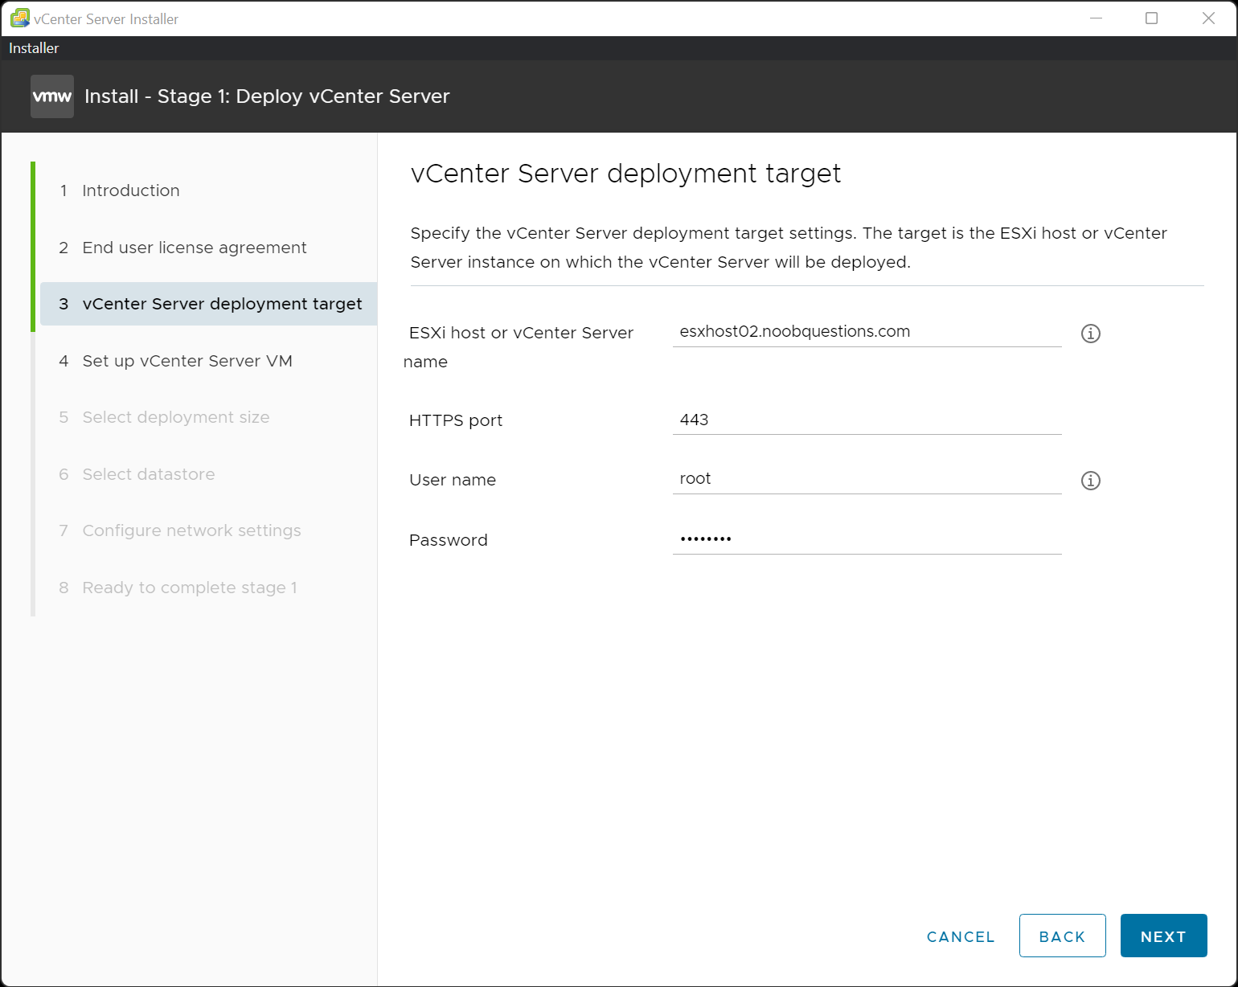1238x987 pixels.
Task: Go to End user license agreement step
Action: point(194,248)
